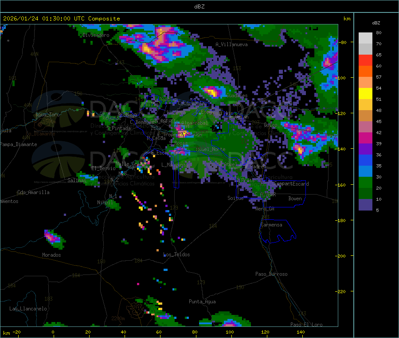Select the 'Soitue' place label
This screenshot has height=338, width=399.
click(235, 198)
